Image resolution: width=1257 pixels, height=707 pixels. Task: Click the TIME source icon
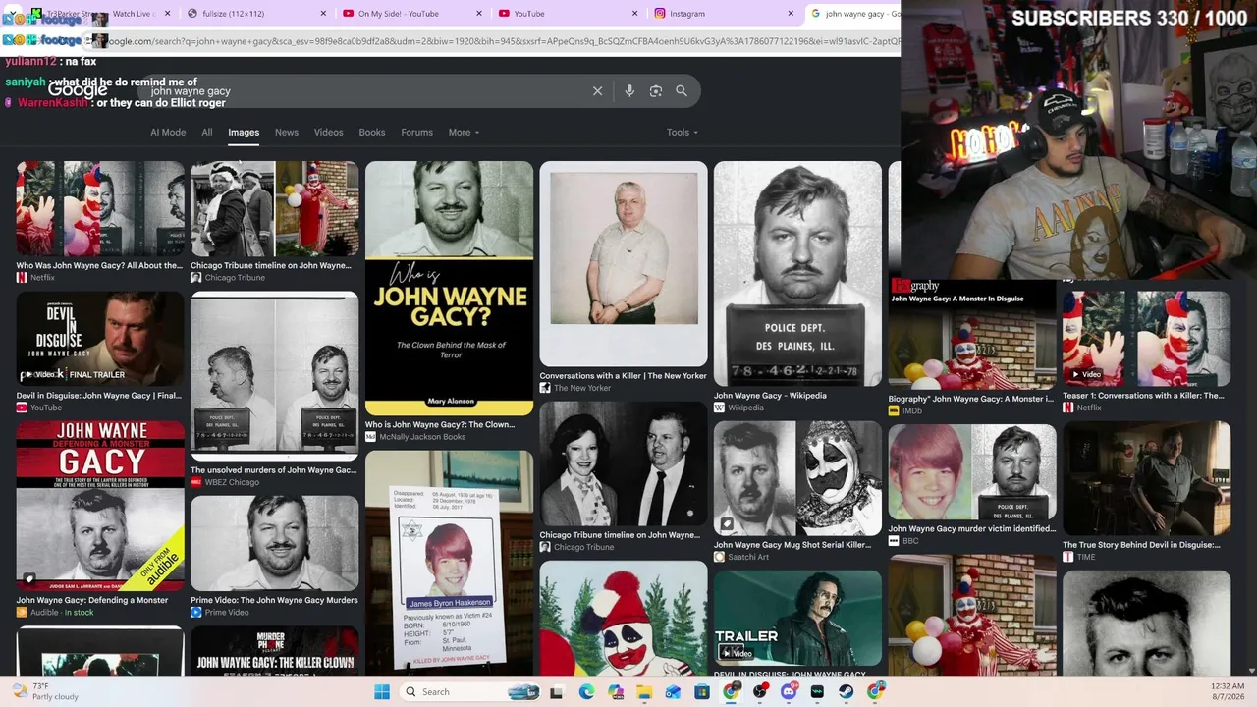tap(1067, 557)
